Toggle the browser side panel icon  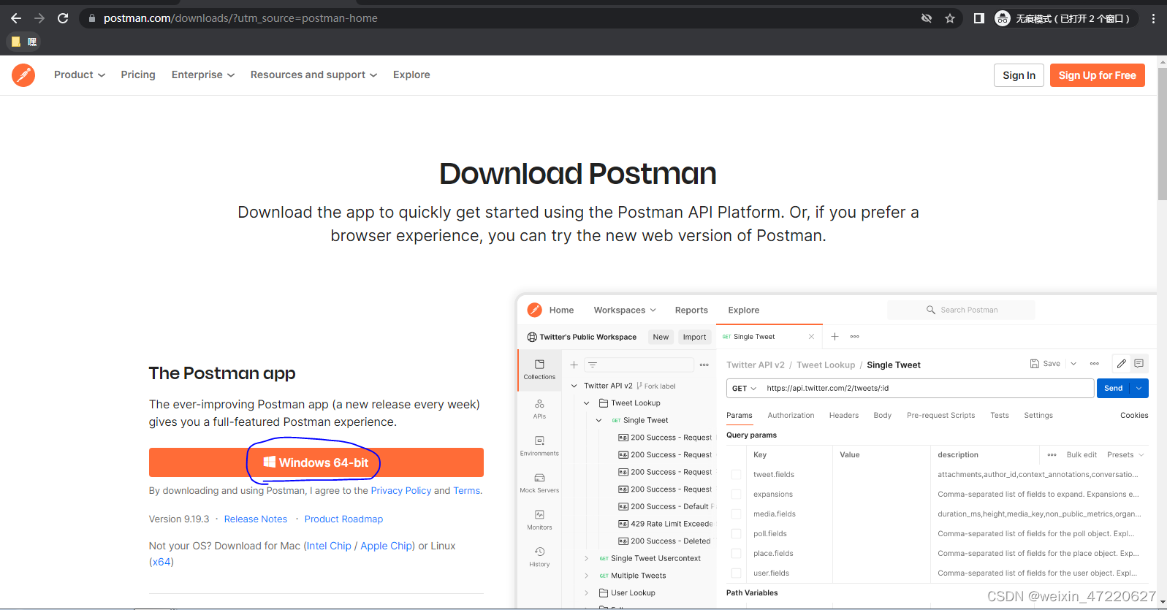click(x=979, y=18)
